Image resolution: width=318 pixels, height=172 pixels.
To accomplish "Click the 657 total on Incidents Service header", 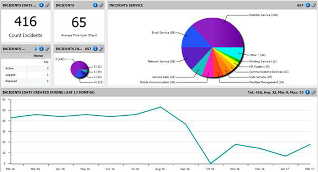I will tap(300, 5).
